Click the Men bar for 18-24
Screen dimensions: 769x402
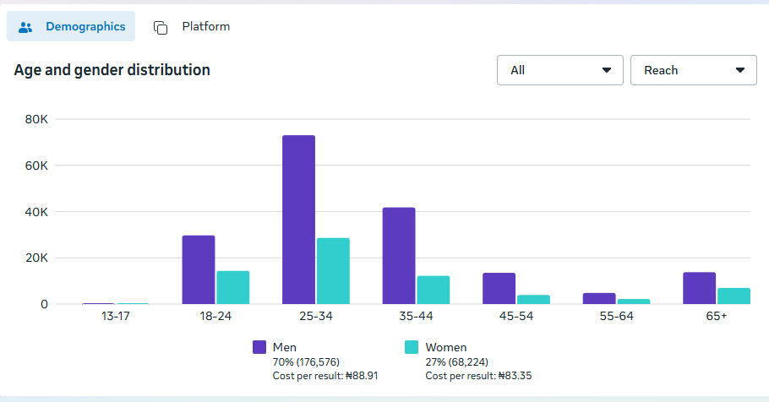click(199, 269)
